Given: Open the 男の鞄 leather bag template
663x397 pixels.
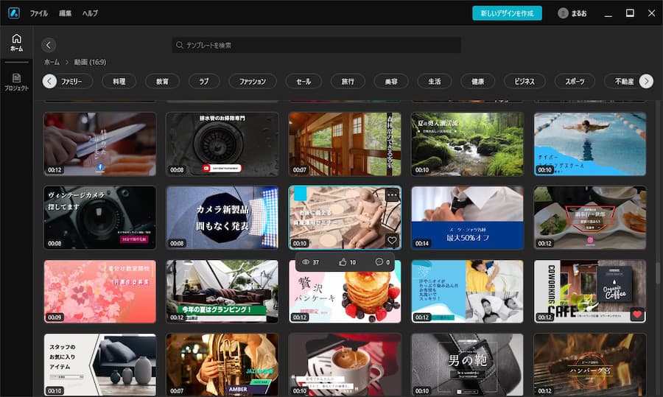Looking at the screenshot, I should click(467, 365).
